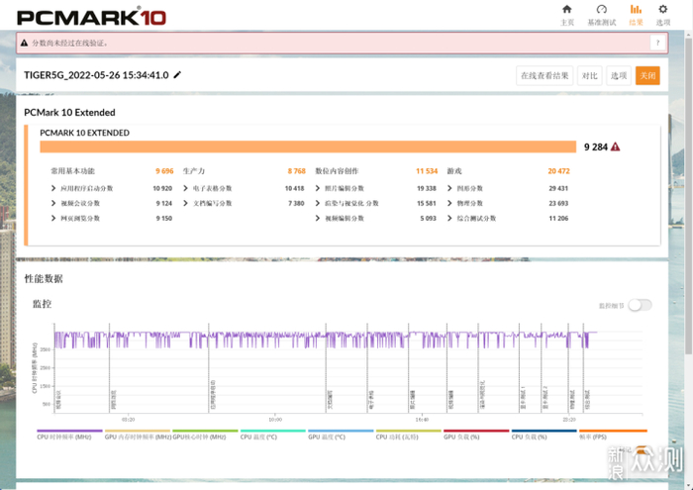Click timeline marker labeled 应用程序启动

(213, 394)
